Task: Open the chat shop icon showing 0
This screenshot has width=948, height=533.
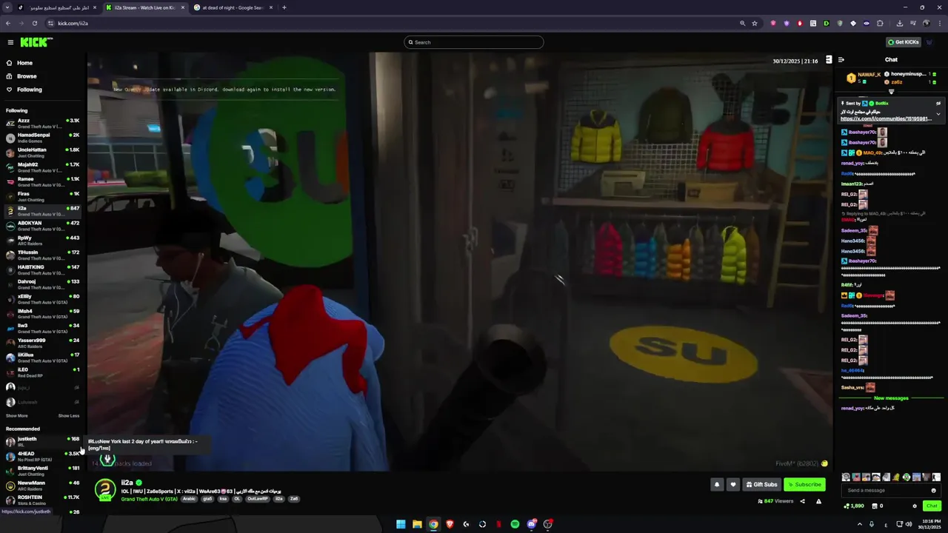Action: coord(878,506)
